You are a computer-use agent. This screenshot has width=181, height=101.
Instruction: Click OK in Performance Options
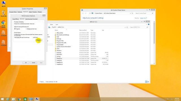pos(26,63)
